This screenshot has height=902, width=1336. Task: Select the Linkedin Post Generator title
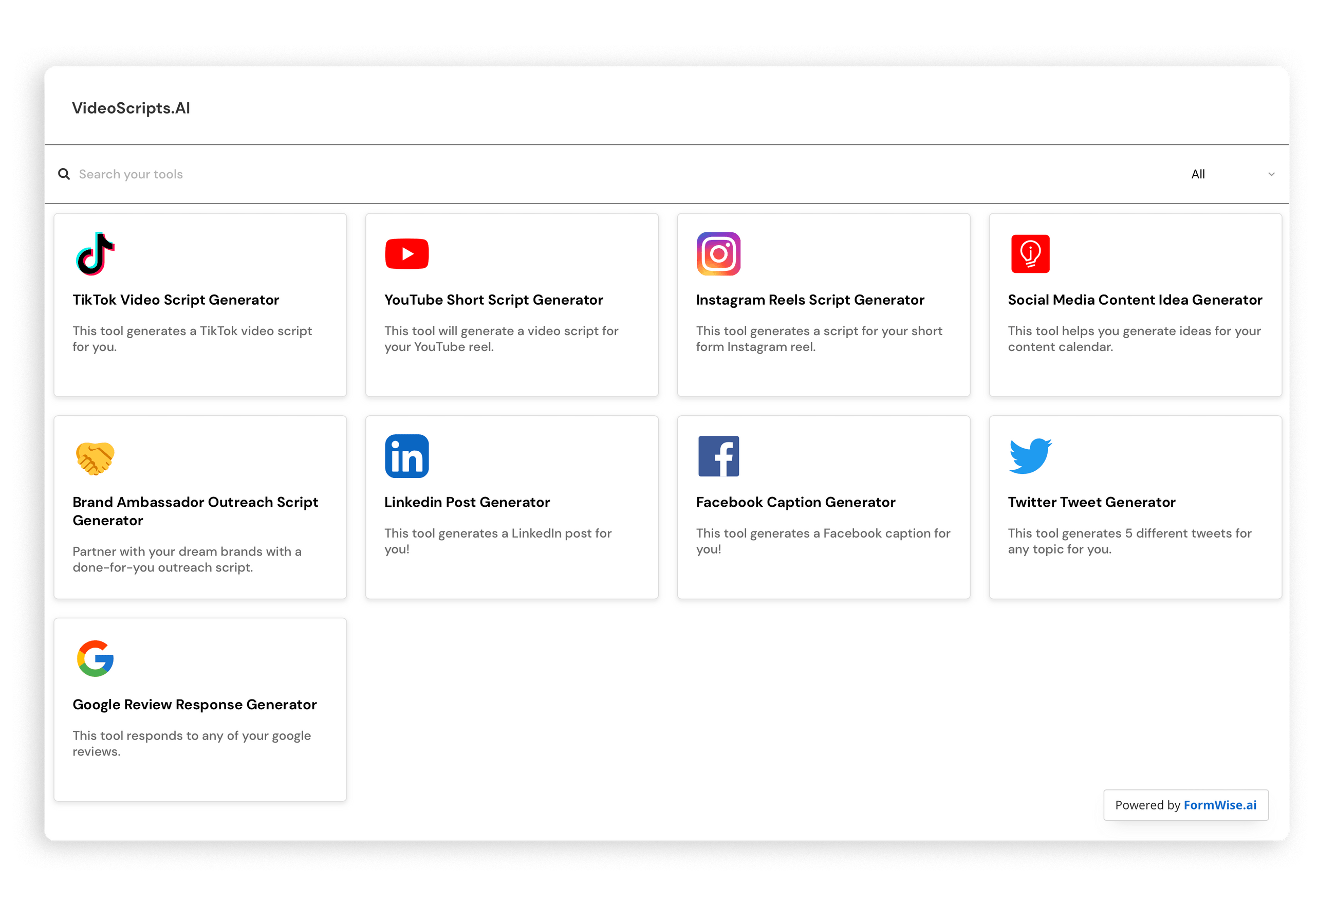[467, 501]
